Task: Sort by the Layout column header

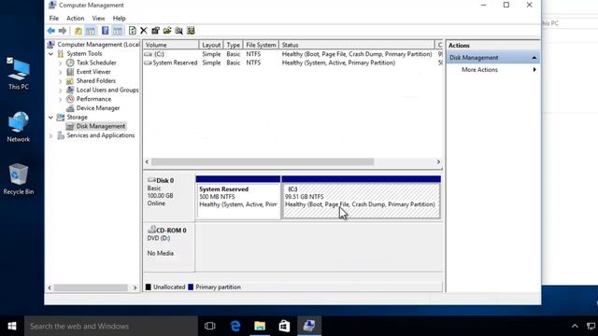Action: tap(211, 45)
